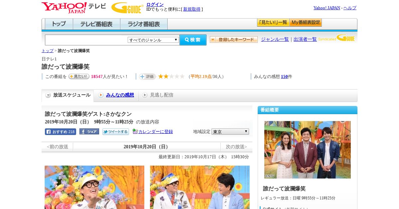Image resolution: width=399 pixels, height=209 pixels.
Task: Open the right studio guest photo
Action: click(200, 187)
